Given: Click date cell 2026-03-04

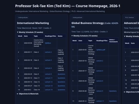Looking at the screenshot, I should (x=28, y=43).
